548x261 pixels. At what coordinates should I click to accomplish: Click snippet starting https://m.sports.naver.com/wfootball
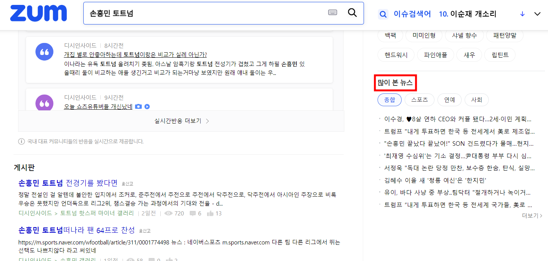179,246
